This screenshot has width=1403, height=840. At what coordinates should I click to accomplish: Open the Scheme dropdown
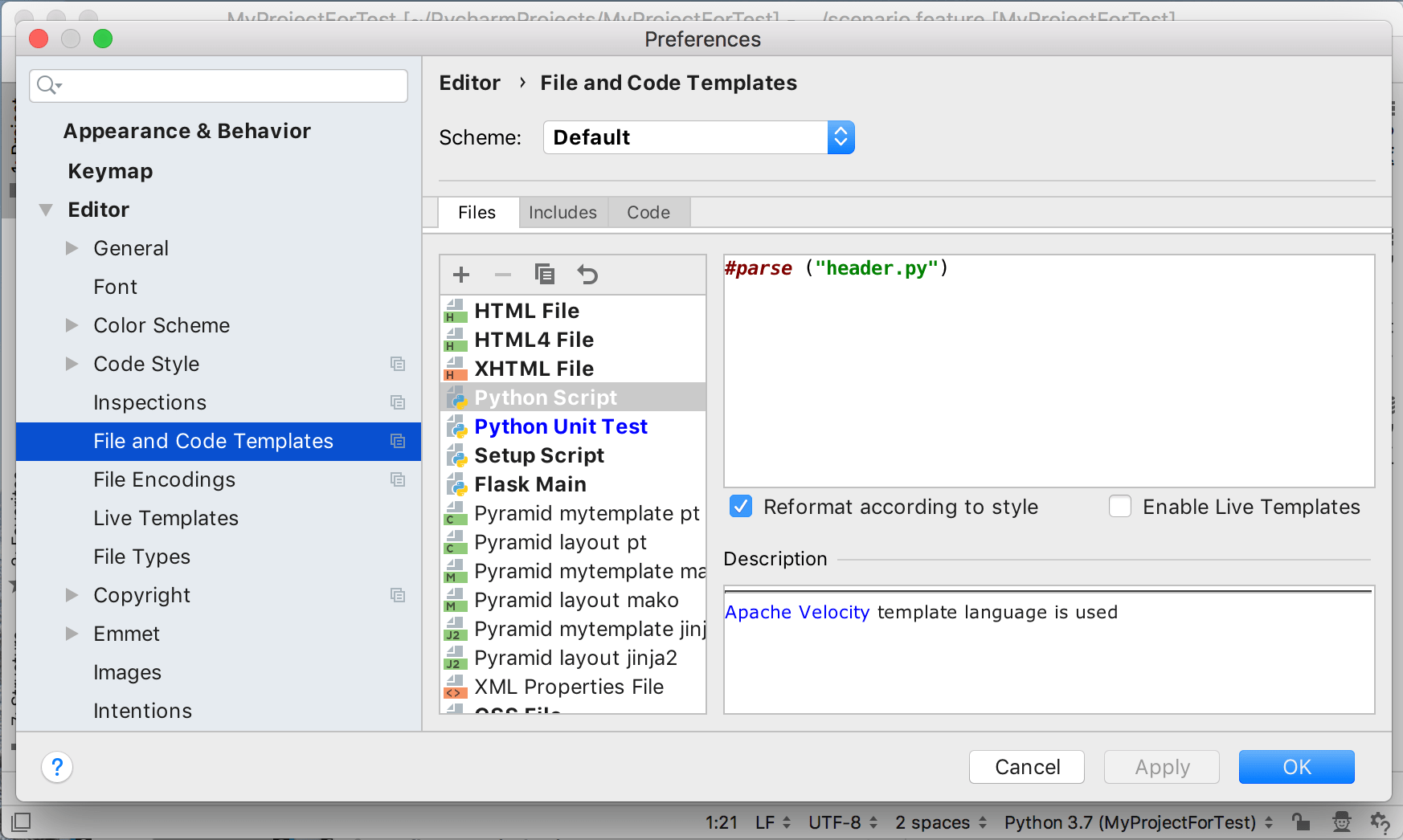[841, 137]
